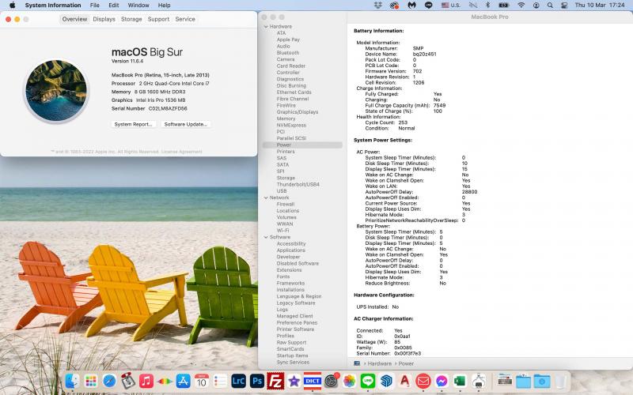Collapse the Software section in sidebar
This screenshot has width=633, height=395.
point(266,238)
